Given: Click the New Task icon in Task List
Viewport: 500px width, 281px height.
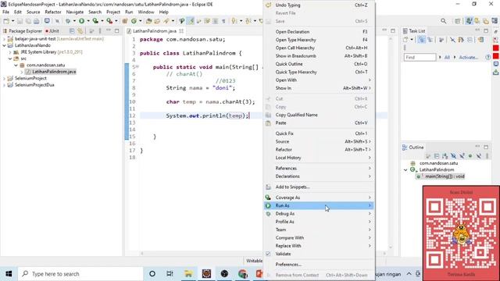Looking at the screenshot, I should [405, 40].
